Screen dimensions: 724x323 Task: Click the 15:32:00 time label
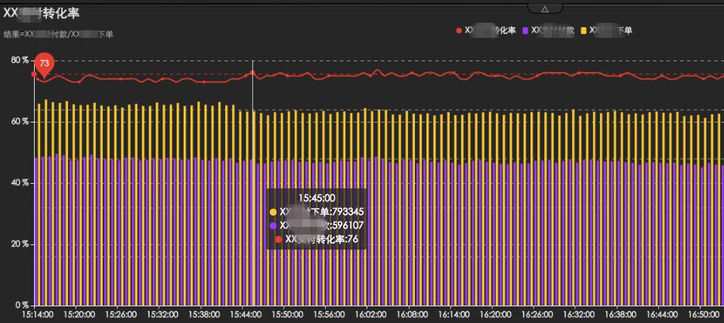[x=162, y=314]
